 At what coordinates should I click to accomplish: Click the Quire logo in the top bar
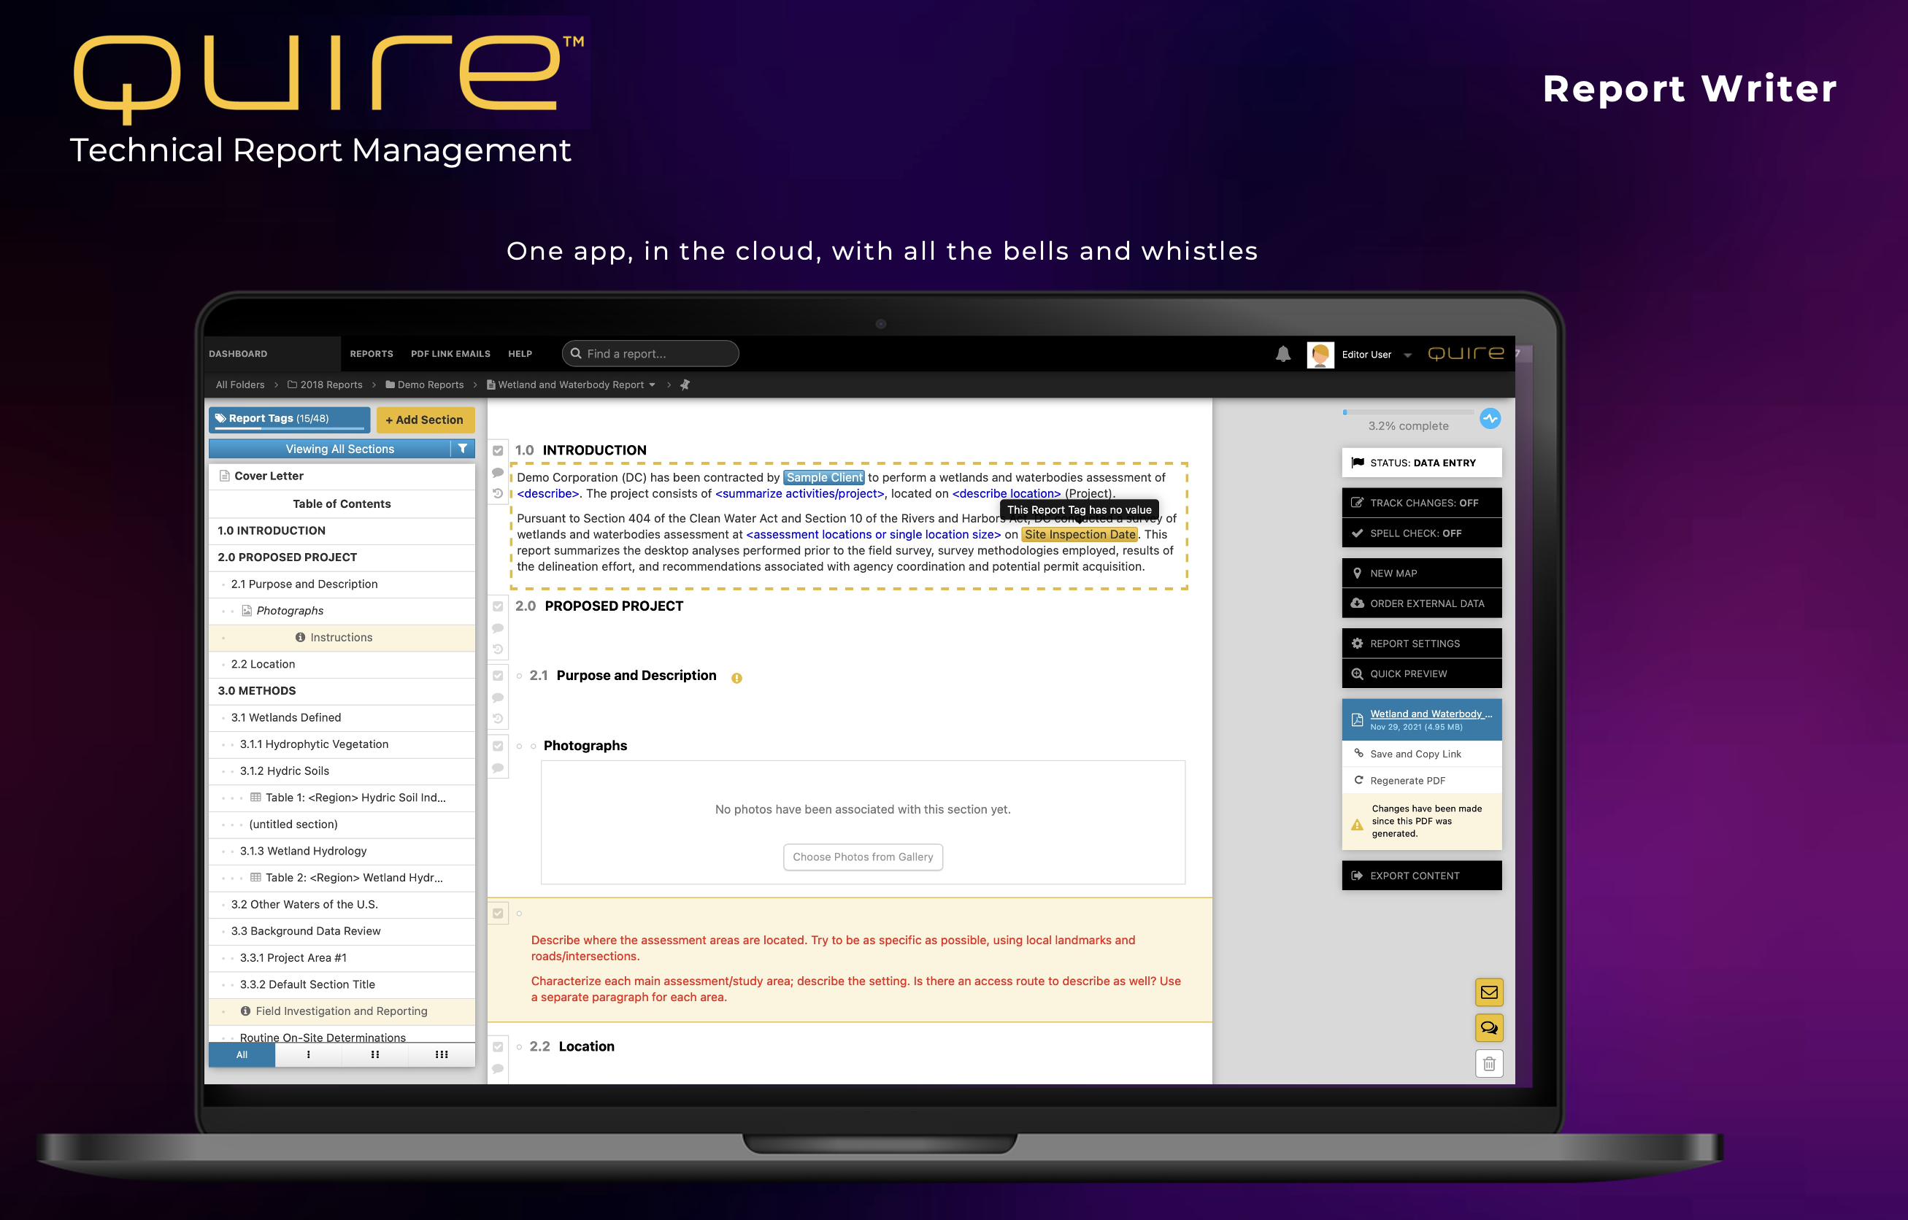pyautogui.click(x=1466, y=354)
